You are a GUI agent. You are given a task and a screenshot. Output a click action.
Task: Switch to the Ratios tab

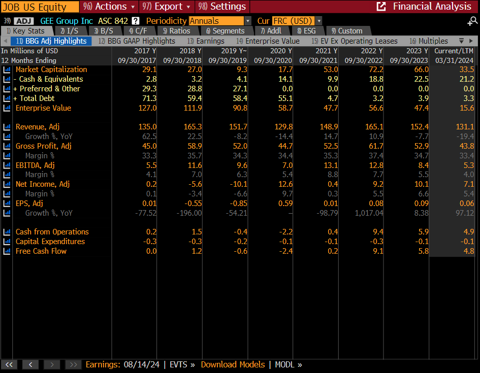pos(177,31)
